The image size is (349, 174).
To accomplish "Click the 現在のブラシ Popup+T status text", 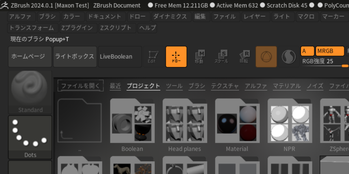I will 40,39.
